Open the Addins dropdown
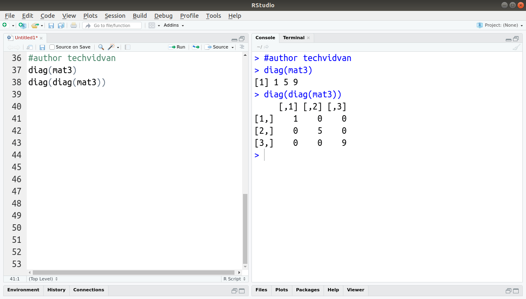This screenshot has width=526, height=299. (x=173, y=25)
